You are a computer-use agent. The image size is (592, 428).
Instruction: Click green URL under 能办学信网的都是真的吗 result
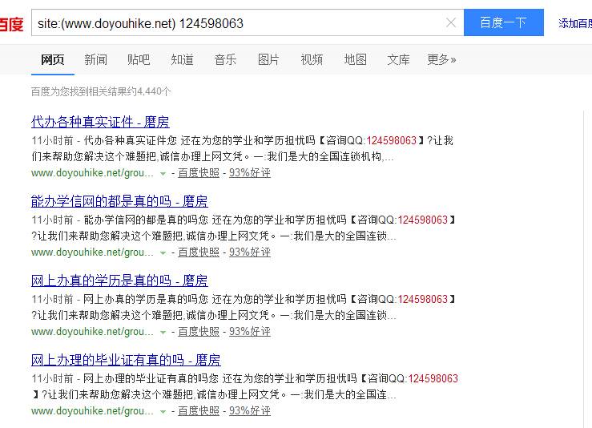click(92, 252)
